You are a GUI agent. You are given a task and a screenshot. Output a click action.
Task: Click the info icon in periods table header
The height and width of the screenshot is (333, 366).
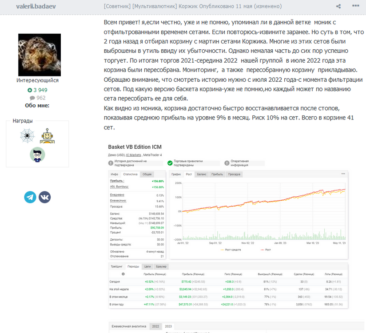pos(123,274)
